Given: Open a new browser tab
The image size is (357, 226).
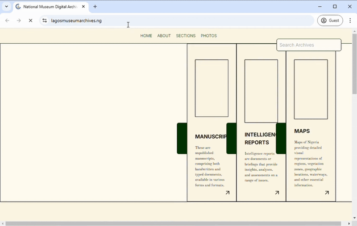Looking at the screenshot, I should tap(95, 7).
